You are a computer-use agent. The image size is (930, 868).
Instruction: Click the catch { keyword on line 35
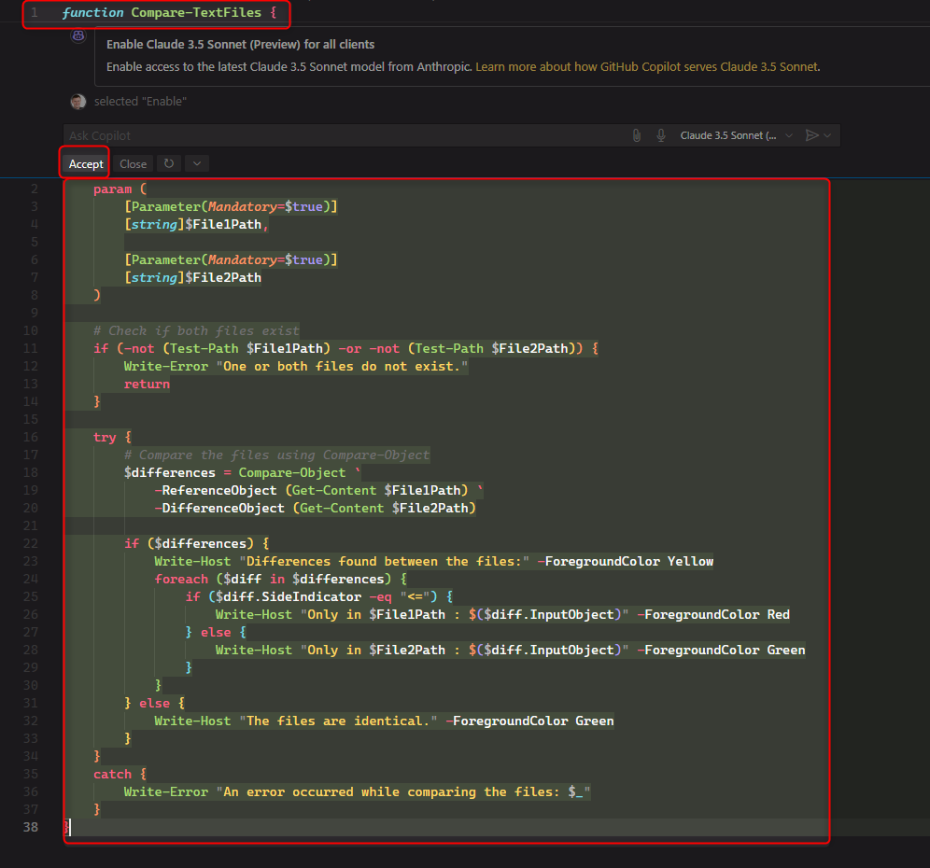(x=120, y=775)
